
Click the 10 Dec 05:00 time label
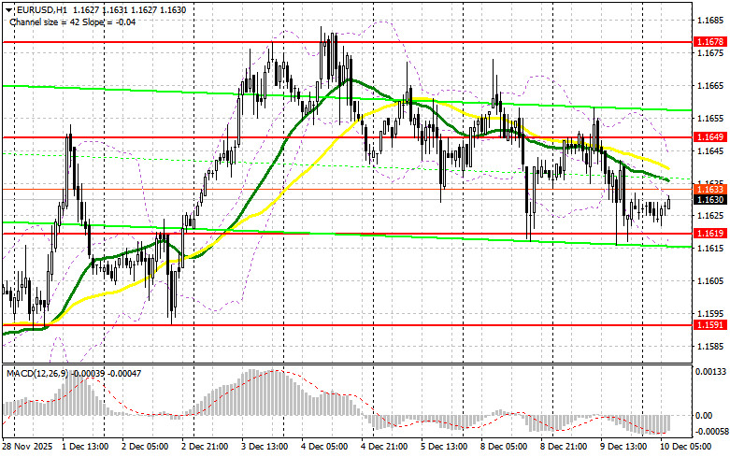(x=686, y=447)
